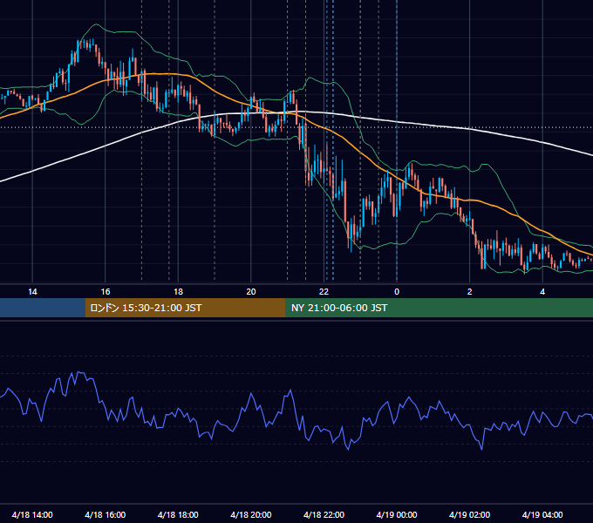
Task: Click the '4/18 16:00' date label
Action: coord(106,514)
